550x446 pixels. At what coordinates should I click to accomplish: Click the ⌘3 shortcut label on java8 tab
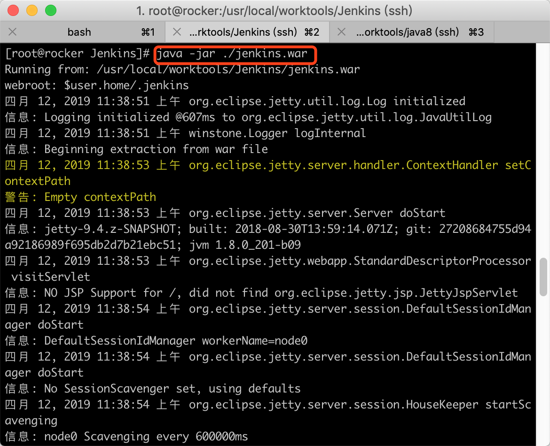(x=476, y=32)
